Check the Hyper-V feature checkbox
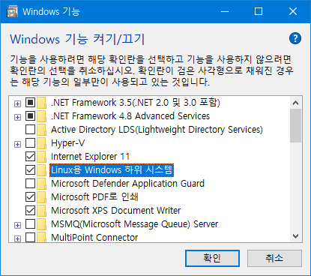This screenshot has height=276, width=311. 30,143
